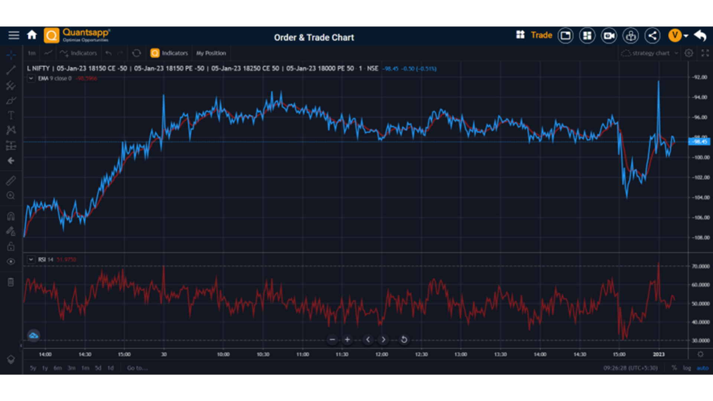Click the Trade button
The height and width of the screenshot is (401, 713).
click(x=541, y=35)
